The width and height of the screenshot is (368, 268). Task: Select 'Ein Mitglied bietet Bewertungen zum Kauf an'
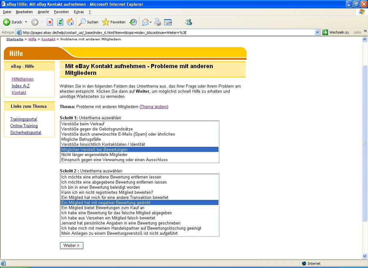(x=140, y=208)
